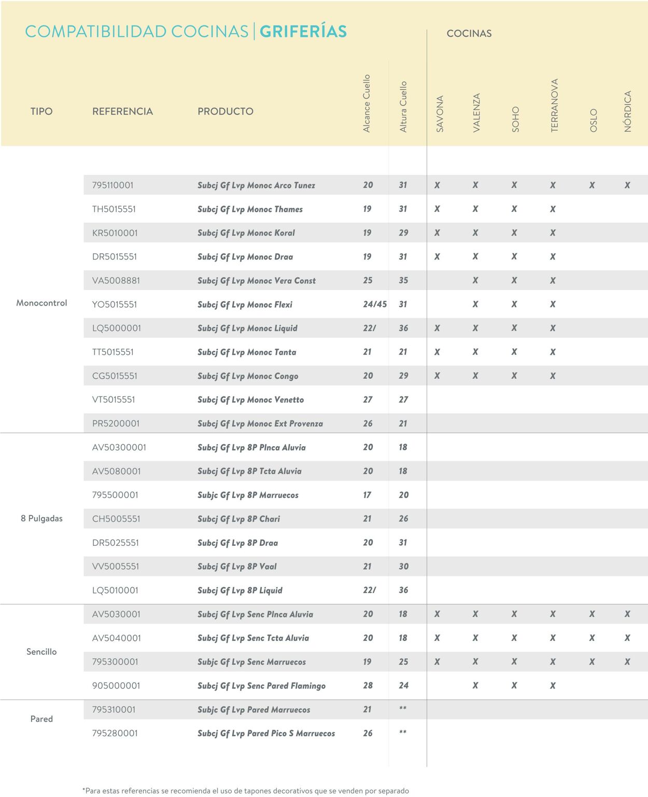Select the Altura Cuello column header

pos(403,107)
